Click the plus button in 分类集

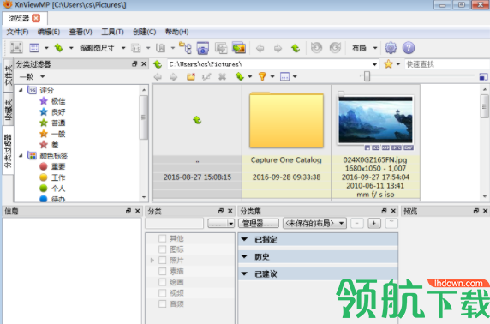(374, 224)
